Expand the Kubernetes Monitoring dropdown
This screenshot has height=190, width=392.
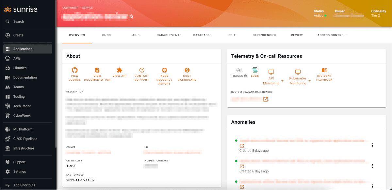point(310,81)
